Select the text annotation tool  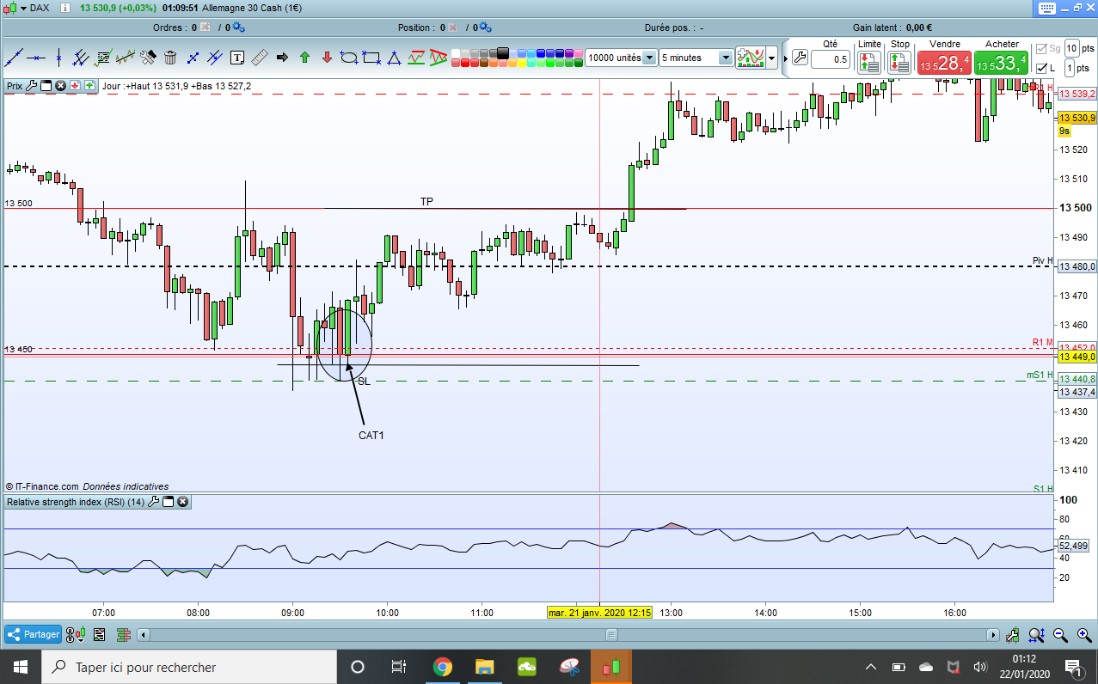click(x=236, y=58)
